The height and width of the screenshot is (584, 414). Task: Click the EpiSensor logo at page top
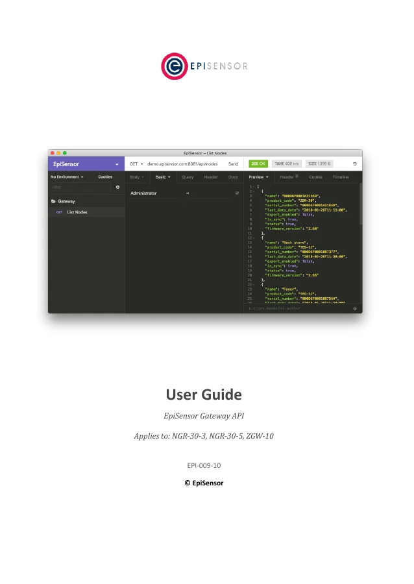[x=204, y=66]
